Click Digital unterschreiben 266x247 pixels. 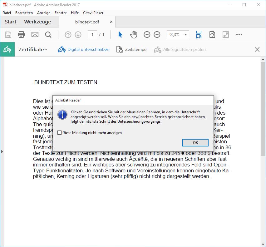point(84,50)
